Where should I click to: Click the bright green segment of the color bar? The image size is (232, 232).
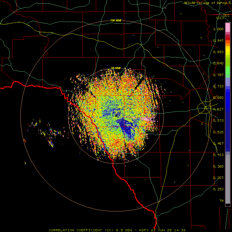[x=228, y=70]
